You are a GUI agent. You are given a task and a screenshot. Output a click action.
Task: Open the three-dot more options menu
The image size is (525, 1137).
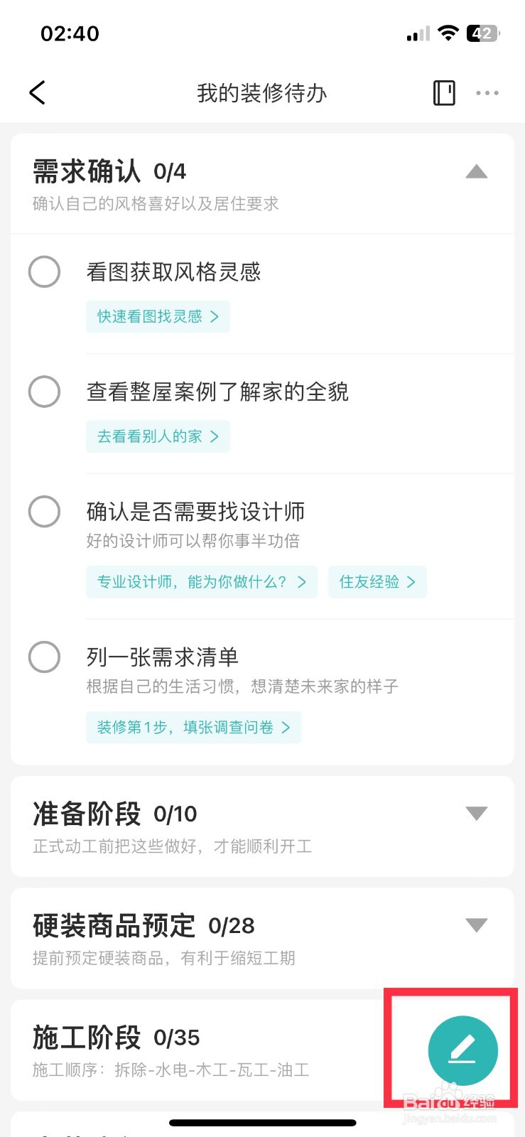[x=487, y=92]
